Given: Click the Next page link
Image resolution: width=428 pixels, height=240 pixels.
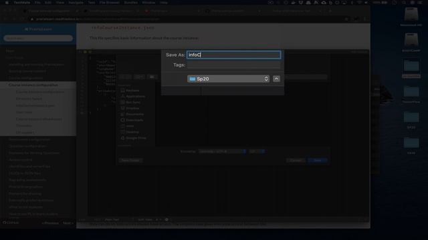Looking at the screenshot, I should pos(68,223).
